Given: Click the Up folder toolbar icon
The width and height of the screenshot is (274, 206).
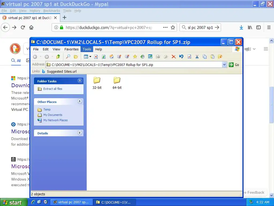Looking at the screenshot, I should (58, 57).
